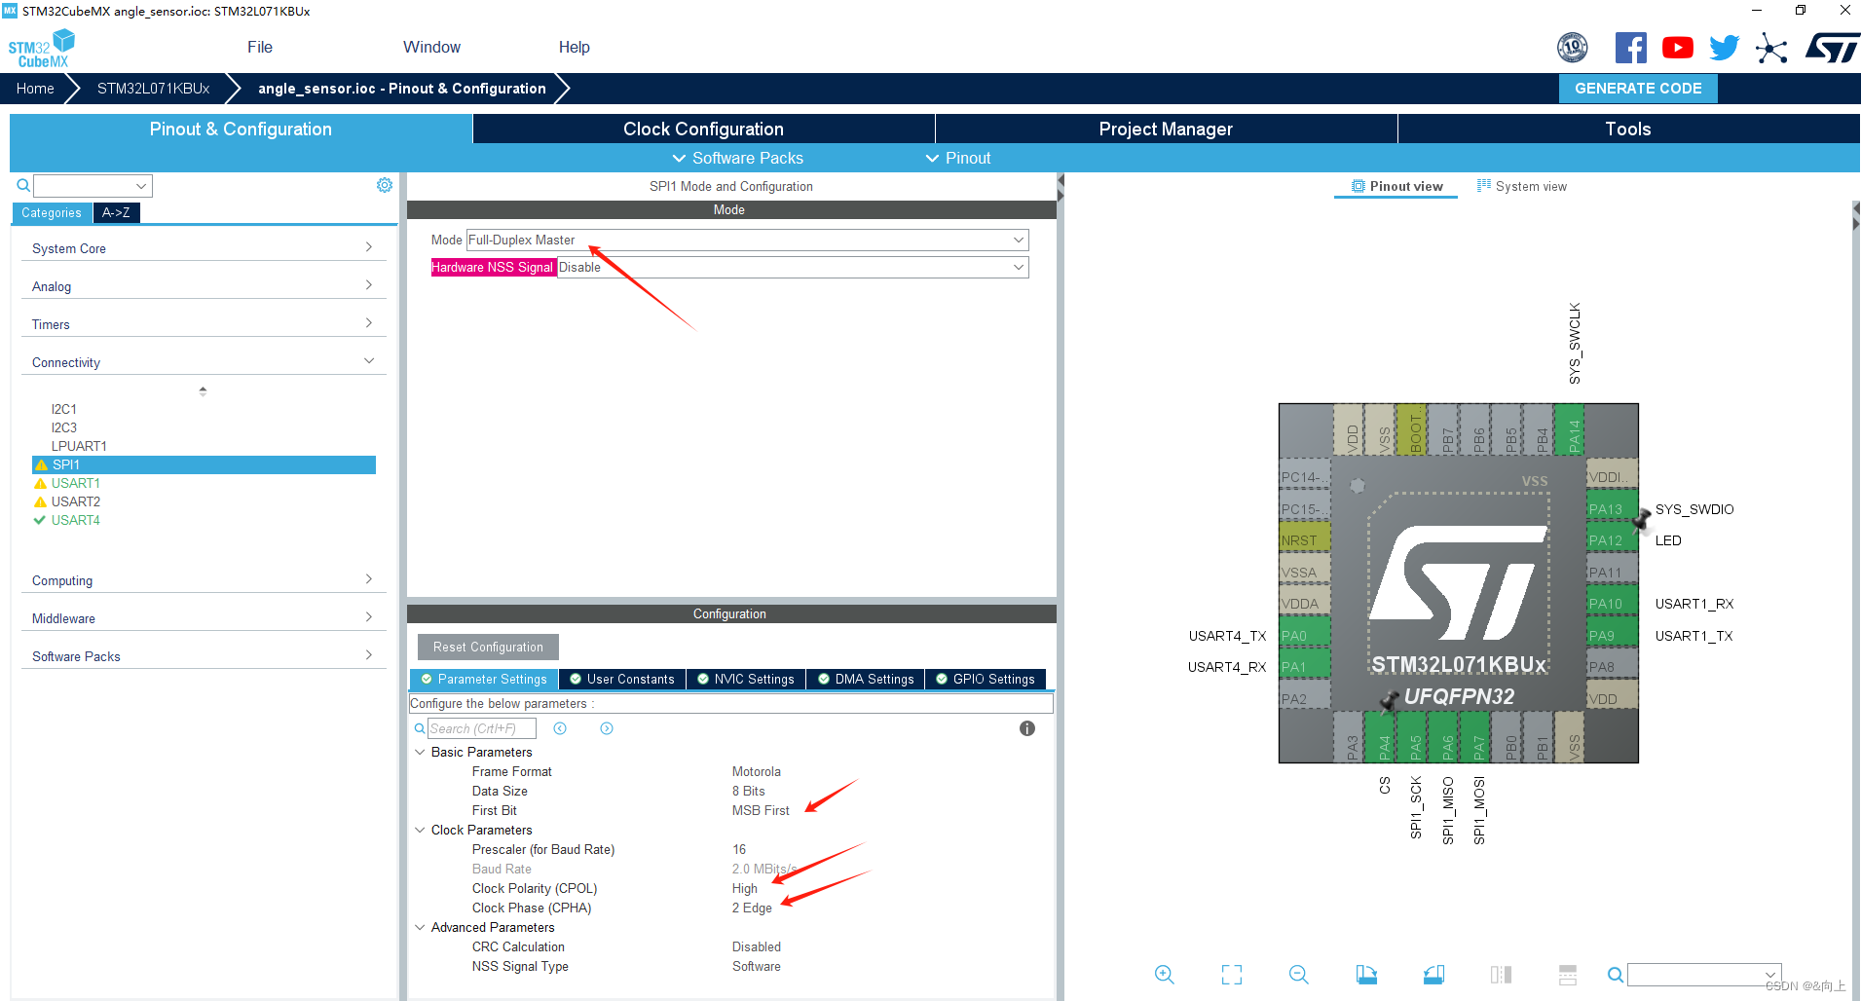This screenshot has height=1001, width=1861.
Task: Click the pin search magnifier icon
Action: tap(1615, 975)
